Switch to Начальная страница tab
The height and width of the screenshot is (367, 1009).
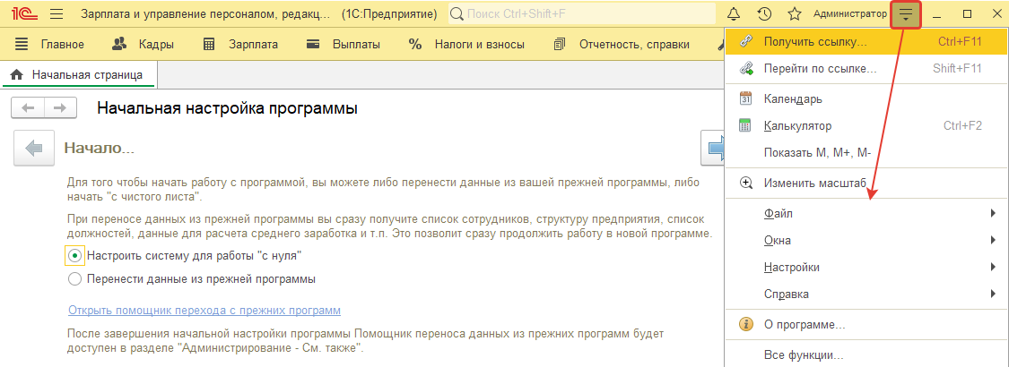pyautogui.click(x=79, y=75)
